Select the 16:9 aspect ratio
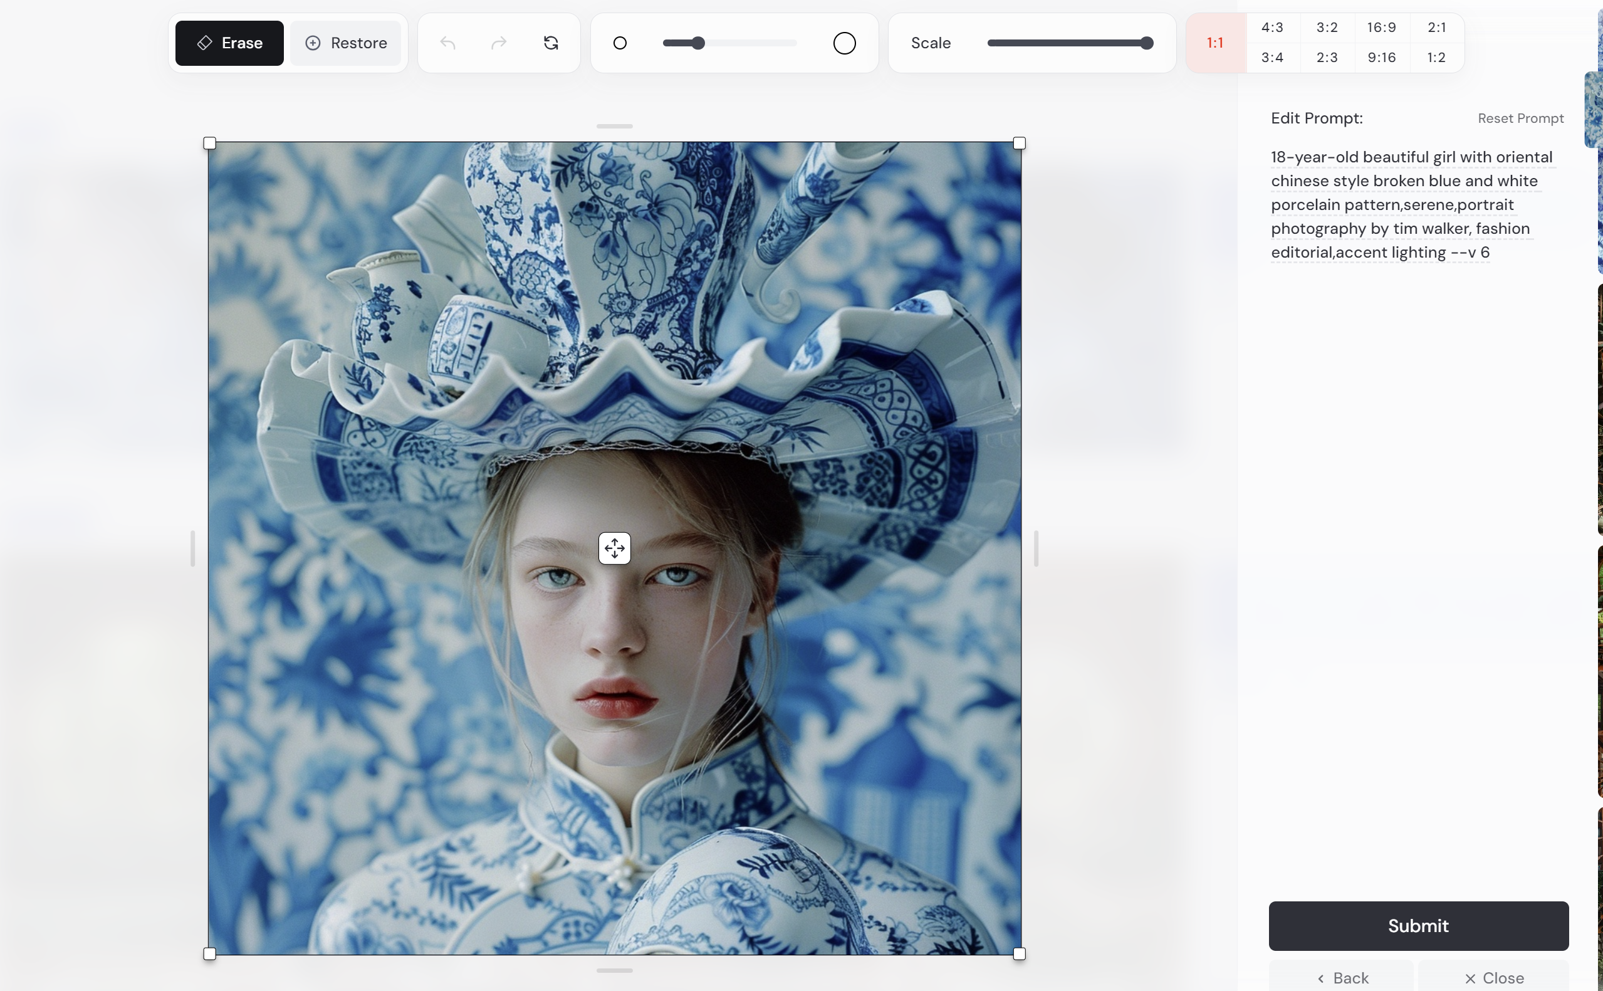The image size is (1603, 991). tap(1382, 27)
